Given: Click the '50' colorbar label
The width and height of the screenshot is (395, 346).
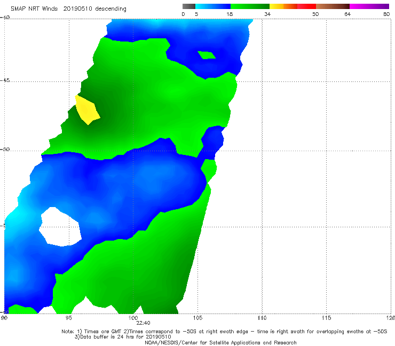Looking at the screenshot, I should (315, 14).
